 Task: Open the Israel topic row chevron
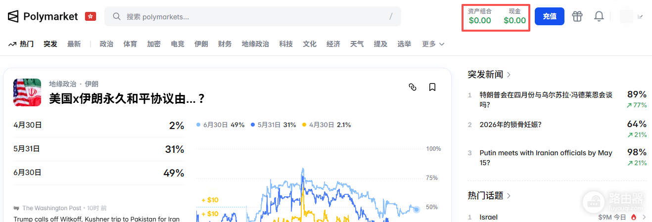point(644,217)
